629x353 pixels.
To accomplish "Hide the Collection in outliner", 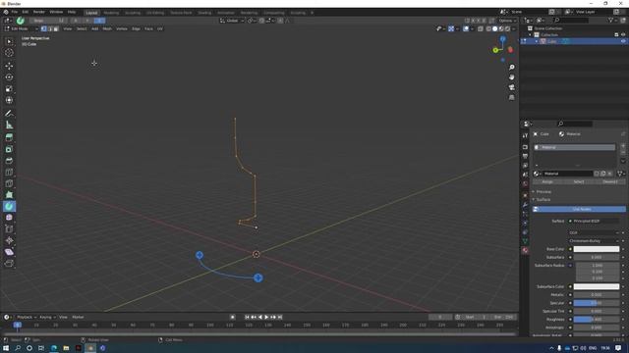I will (x=623, y=35).
